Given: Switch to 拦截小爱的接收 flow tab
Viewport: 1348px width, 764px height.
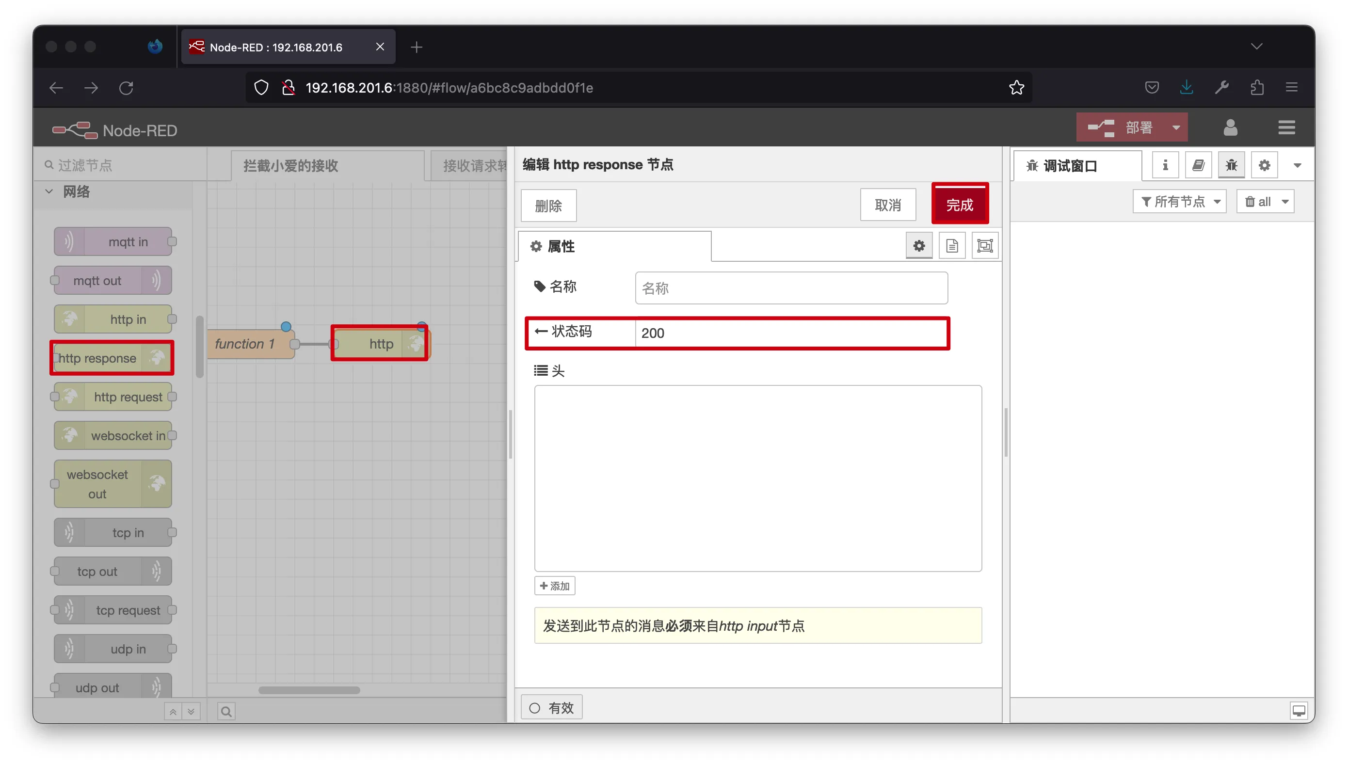Looking at the screenshot, I should pyautogui.click(x=291, y=166).
